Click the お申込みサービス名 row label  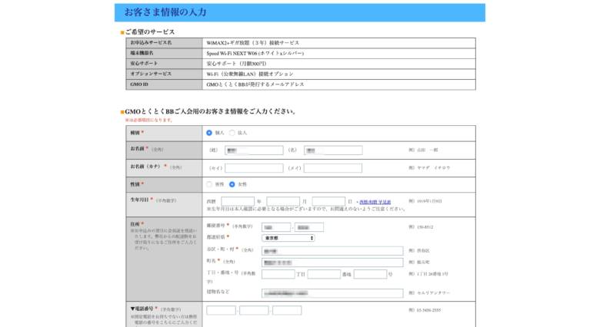coord(151,43)
